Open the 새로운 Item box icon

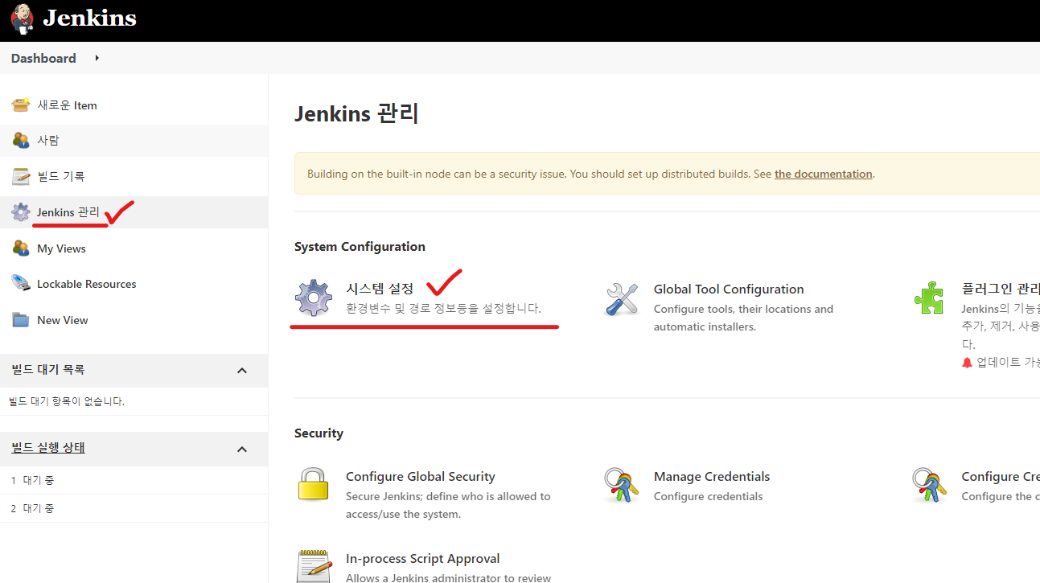click(21, 105)
